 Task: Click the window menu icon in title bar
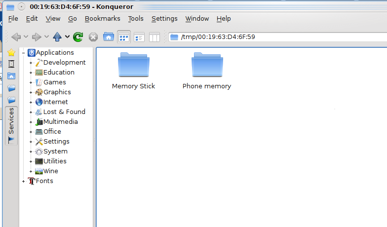pyautogui.click(x=10, y=7)
